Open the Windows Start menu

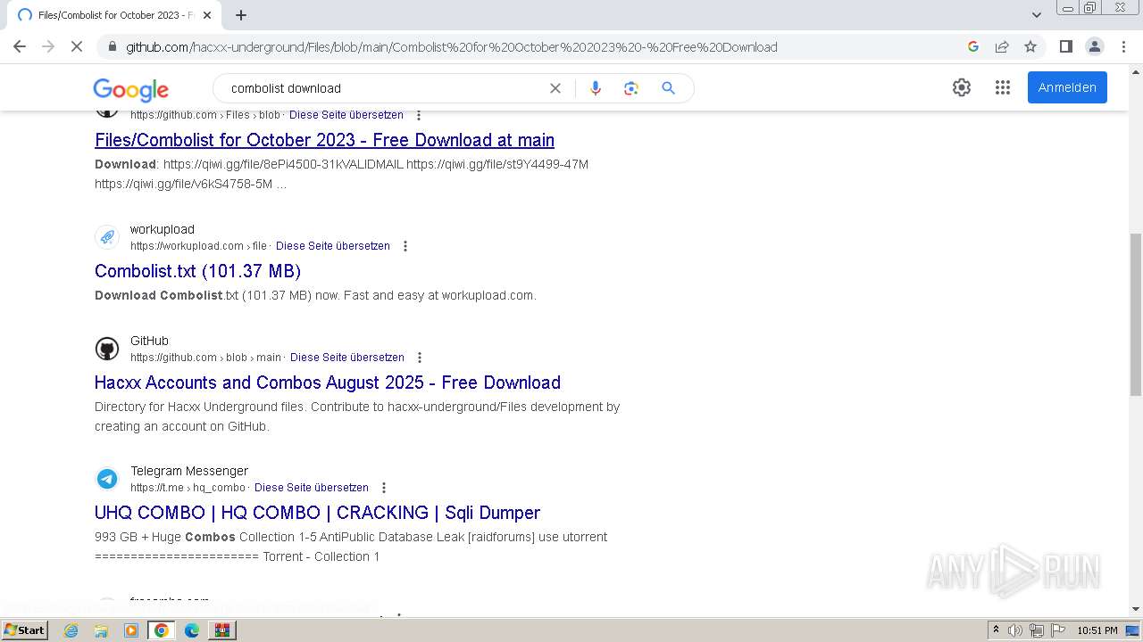(x=24, y=630)
